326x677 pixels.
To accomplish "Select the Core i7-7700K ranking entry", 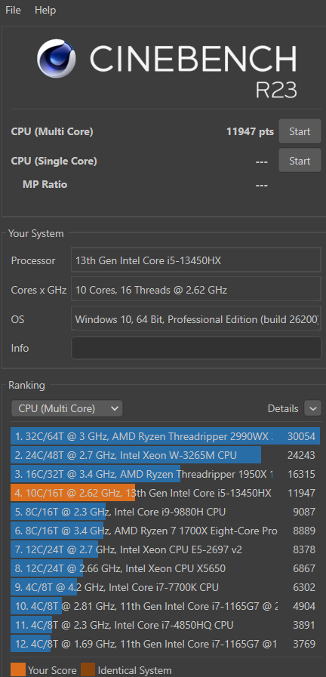I will tap(165, 587).
